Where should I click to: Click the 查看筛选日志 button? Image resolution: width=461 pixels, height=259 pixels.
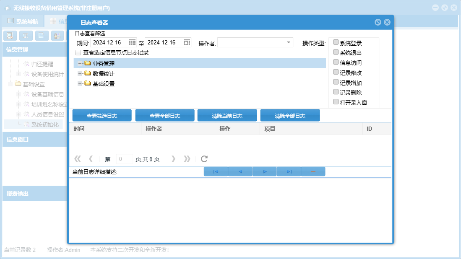tap(102, 116)
